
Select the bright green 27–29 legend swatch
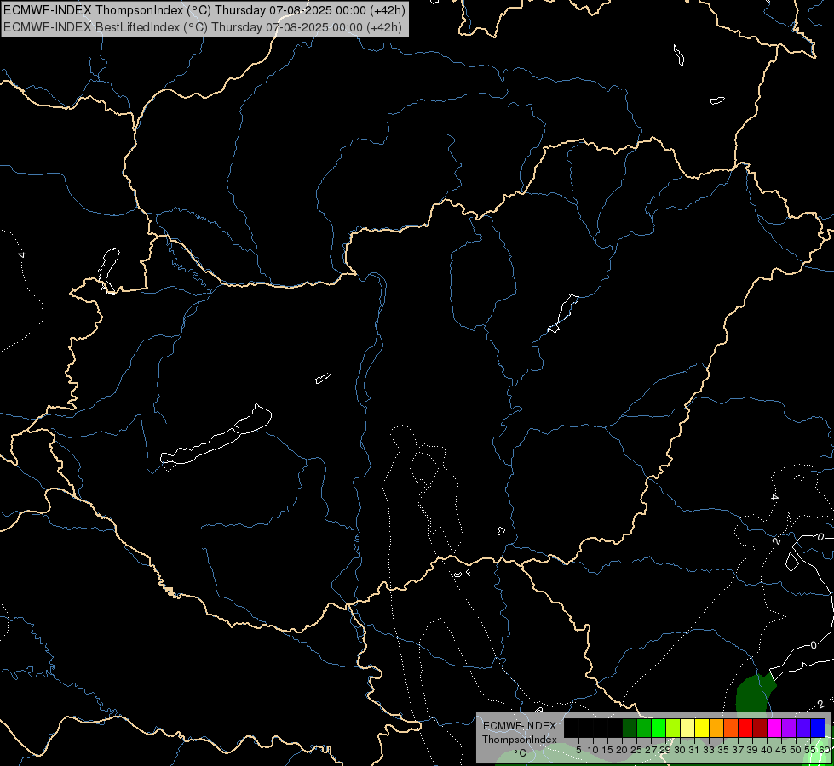pyautogui.click(x=659, y=728)
